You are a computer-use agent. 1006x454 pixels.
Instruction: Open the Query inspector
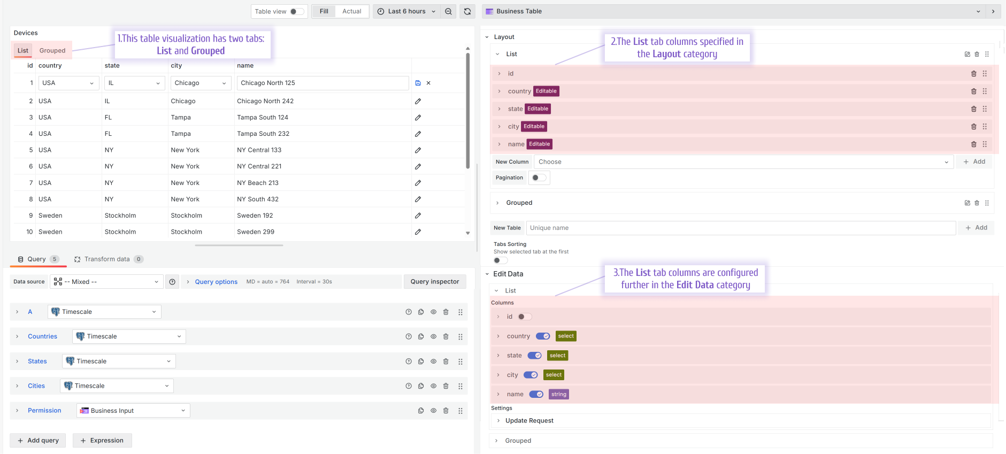435,282
